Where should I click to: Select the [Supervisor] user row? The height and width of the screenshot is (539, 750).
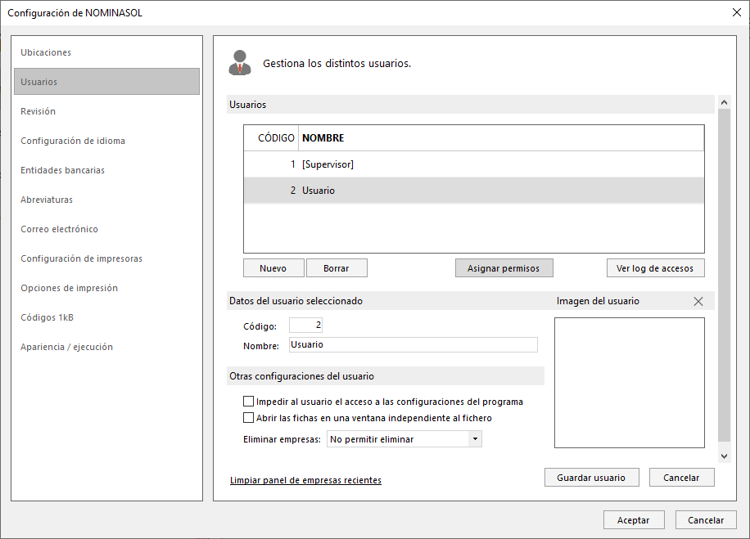pyautogui.click(x=474, y=164)
